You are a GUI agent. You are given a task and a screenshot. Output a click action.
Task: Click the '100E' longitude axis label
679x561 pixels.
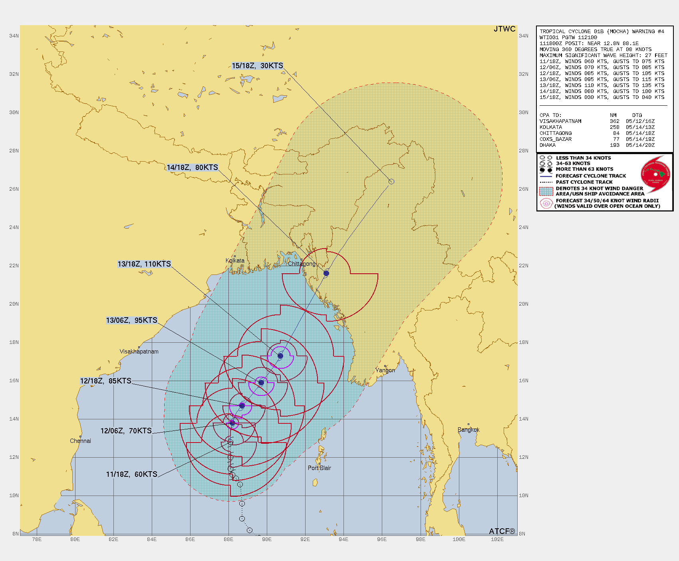pyautogui.click(x=459, y=539)
